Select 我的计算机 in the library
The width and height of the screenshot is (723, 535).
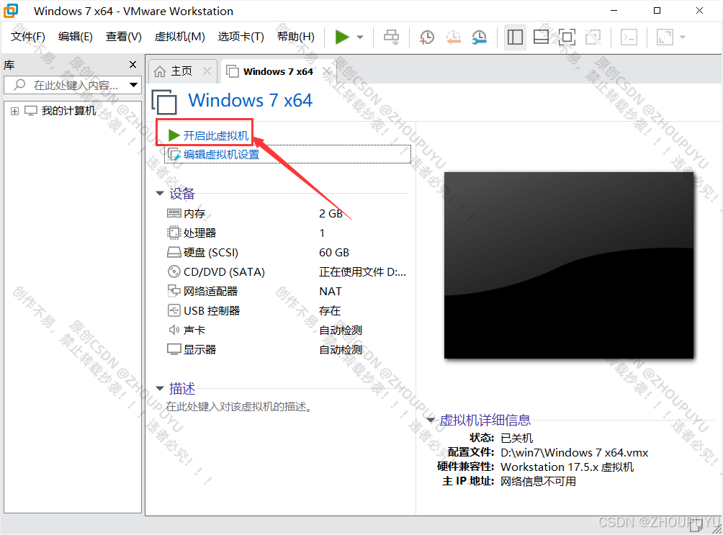[x=68, y=111]
